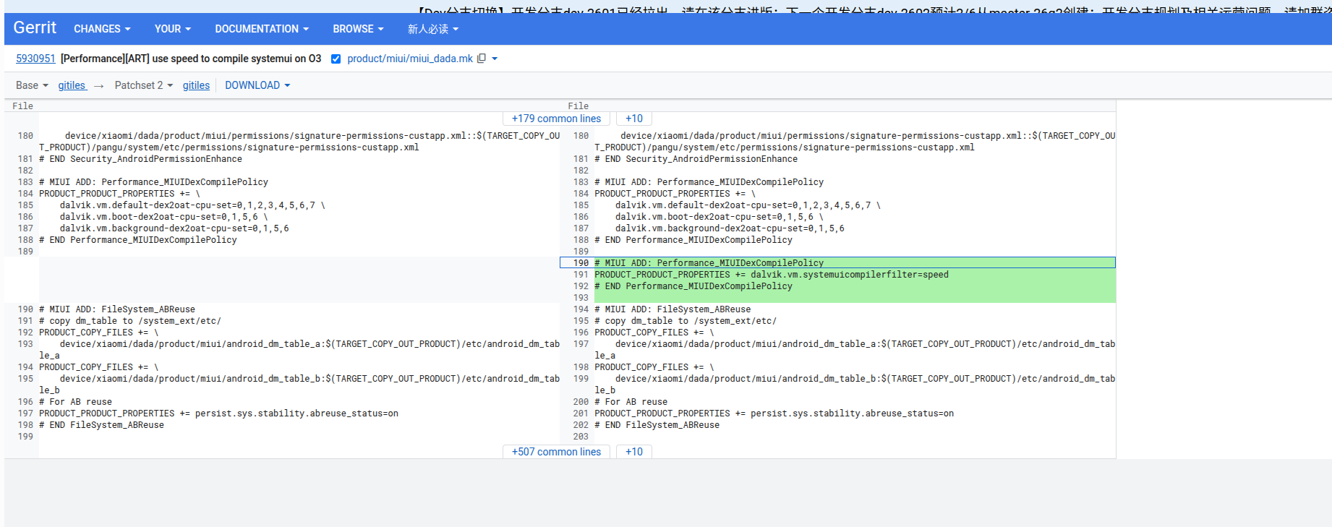Image resolution: width=1332 pixels, height=527 pixels.
Task: Expand the Base patchset dropdown
Action: tap(32, 85)
